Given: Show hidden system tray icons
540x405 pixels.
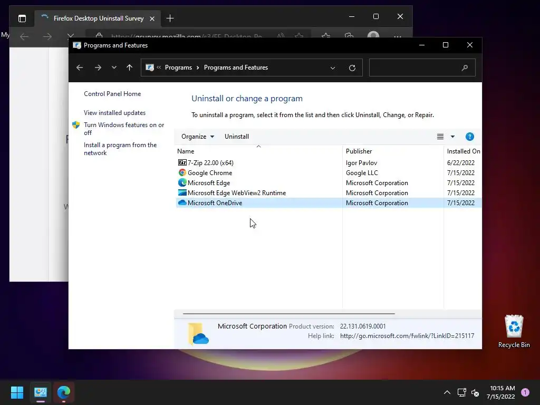Looking at the screenshot, I should 447,392.
